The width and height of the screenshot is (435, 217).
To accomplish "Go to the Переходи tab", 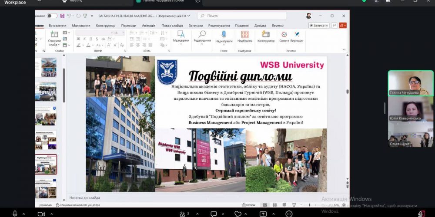I will click(x=128, y=26).
